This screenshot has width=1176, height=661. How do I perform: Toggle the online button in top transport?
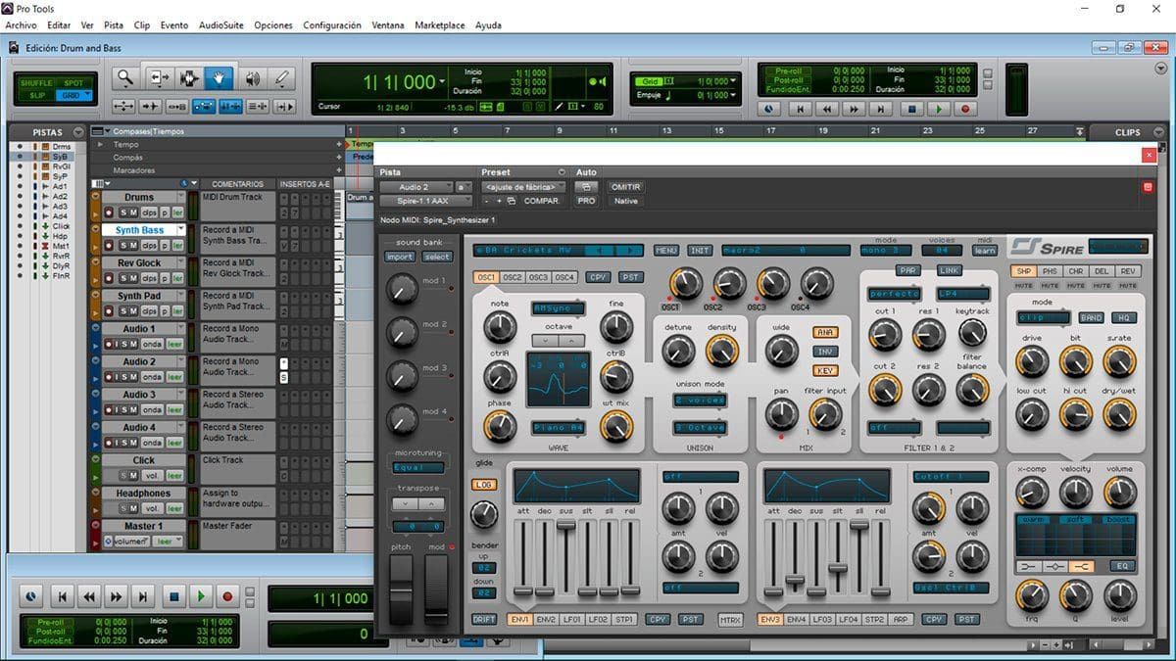coord(768,110)
